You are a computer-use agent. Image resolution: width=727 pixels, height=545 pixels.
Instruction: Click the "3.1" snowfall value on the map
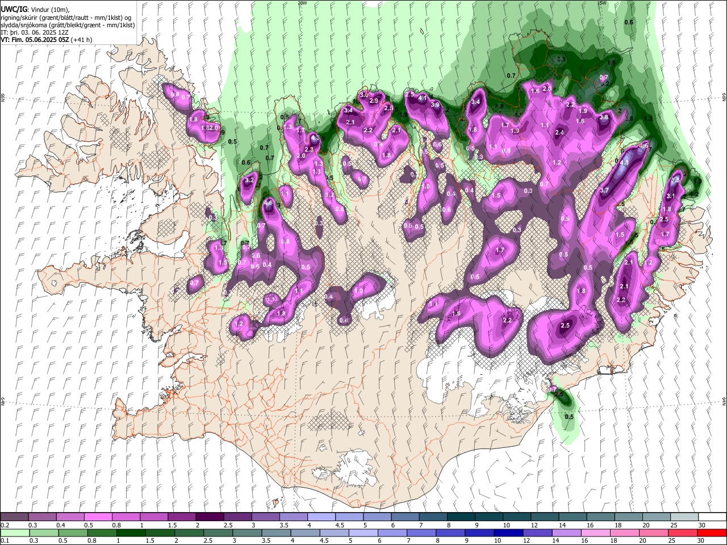(670, 196)
